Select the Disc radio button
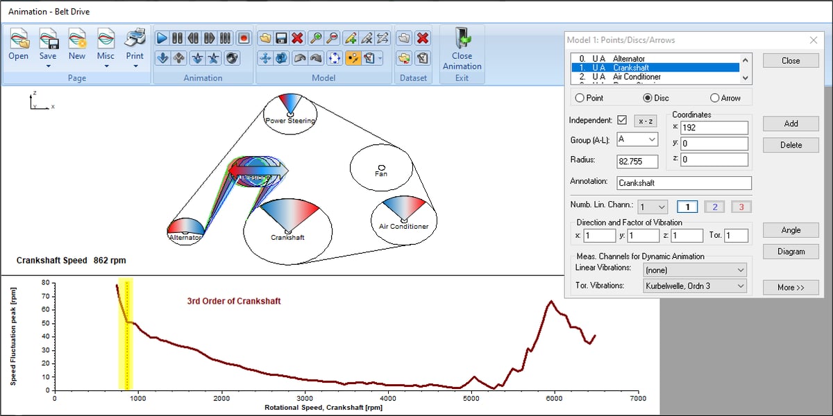833x416 pixels. click(648, 98)
